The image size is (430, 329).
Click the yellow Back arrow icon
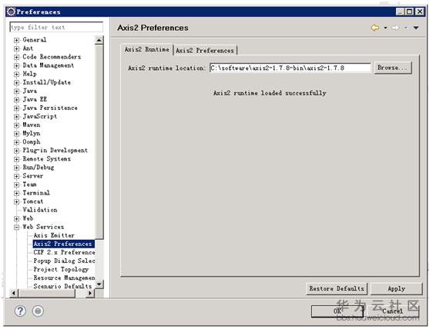pyautogui.click(x=375, y=28)
